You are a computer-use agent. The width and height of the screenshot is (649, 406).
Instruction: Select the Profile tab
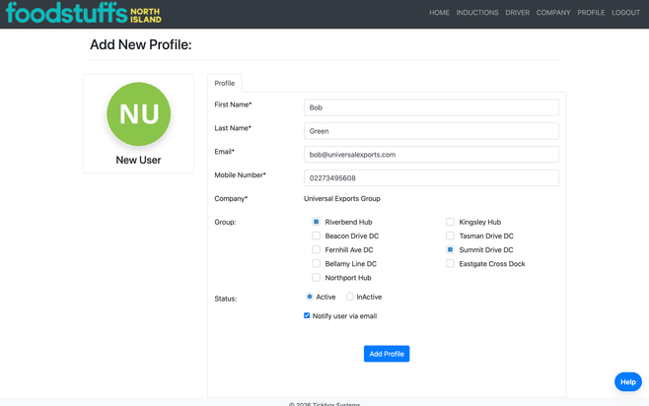coord(224,83)
